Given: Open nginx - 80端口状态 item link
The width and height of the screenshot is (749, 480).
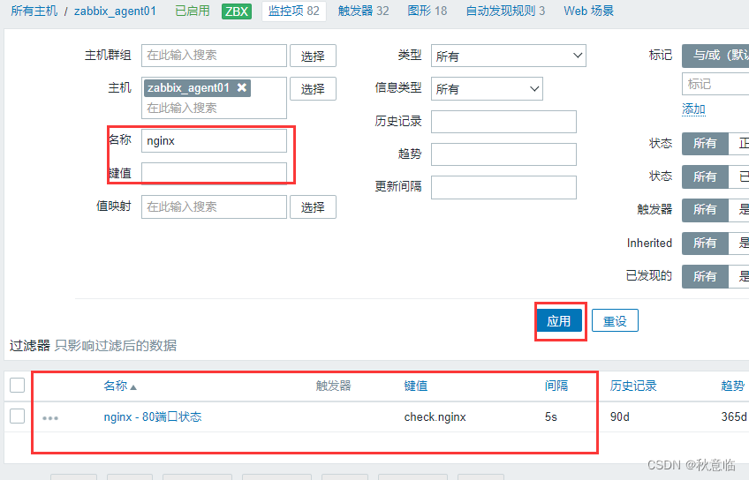Looking at the screenshot, I should (153, 417).
